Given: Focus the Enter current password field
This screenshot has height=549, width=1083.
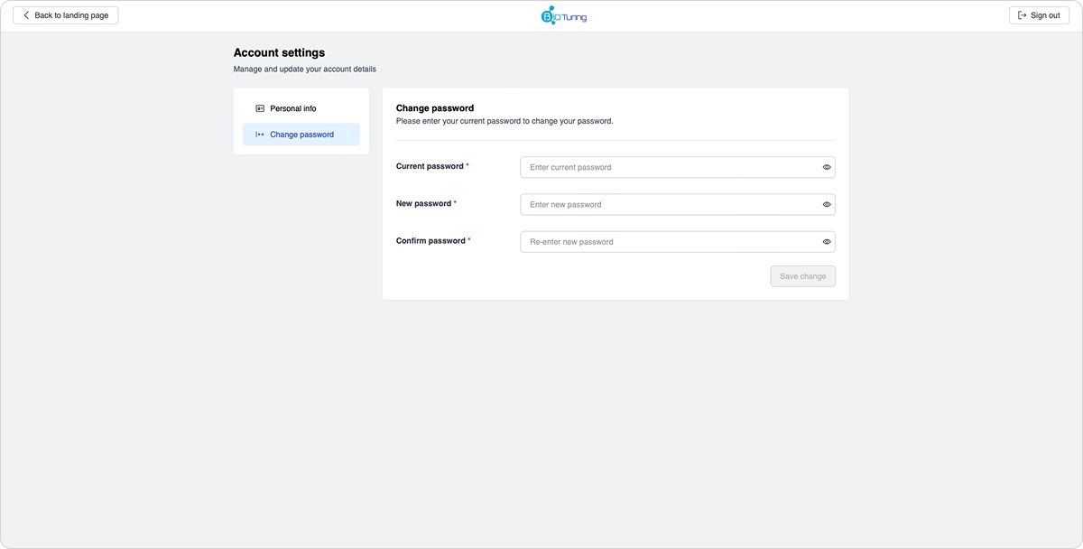Looking at the screenshot, I should click(x=668, y=167).
